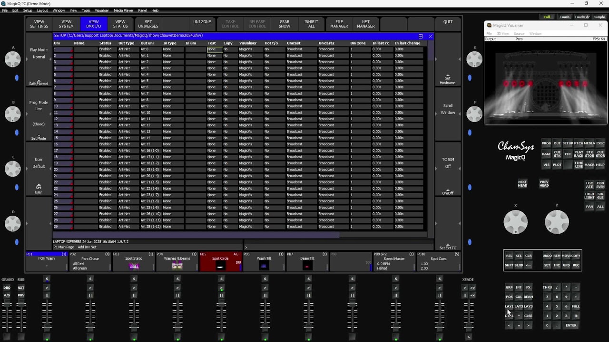Select the PLAY BACK key
Screen dimensions: 609x342
579,154
